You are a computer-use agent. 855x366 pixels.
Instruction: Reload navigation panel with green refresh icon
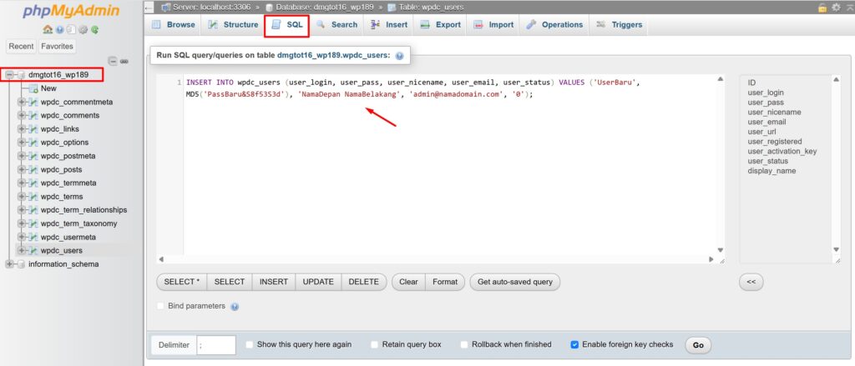click(x=95, y=29)
